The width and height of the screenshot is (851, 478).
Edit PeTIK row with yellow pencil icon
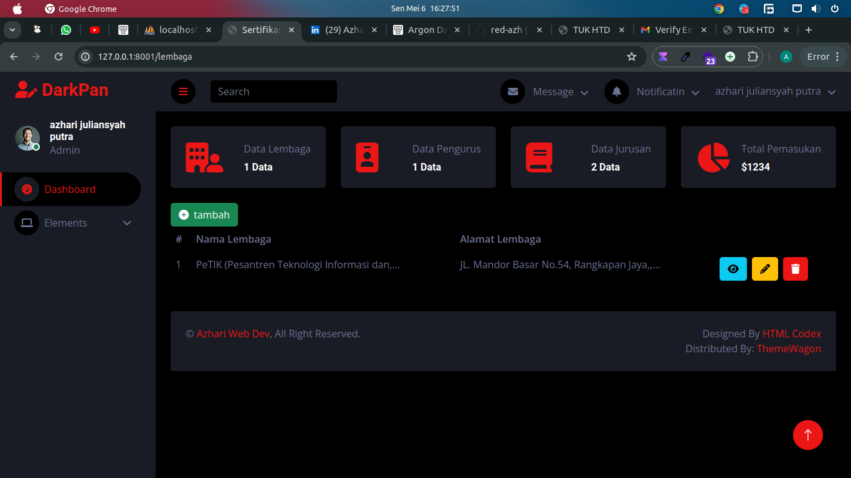click(x=765, y=269)
